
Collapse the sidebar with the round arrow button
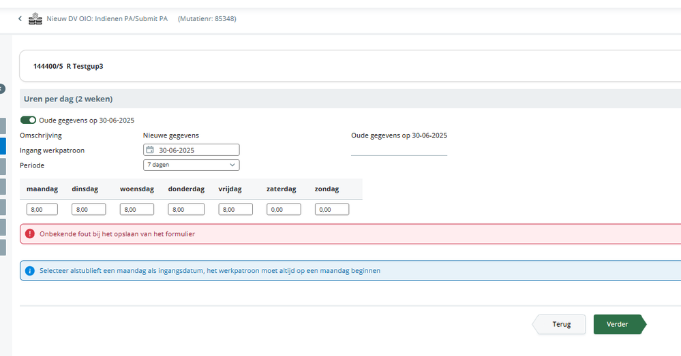2,89
